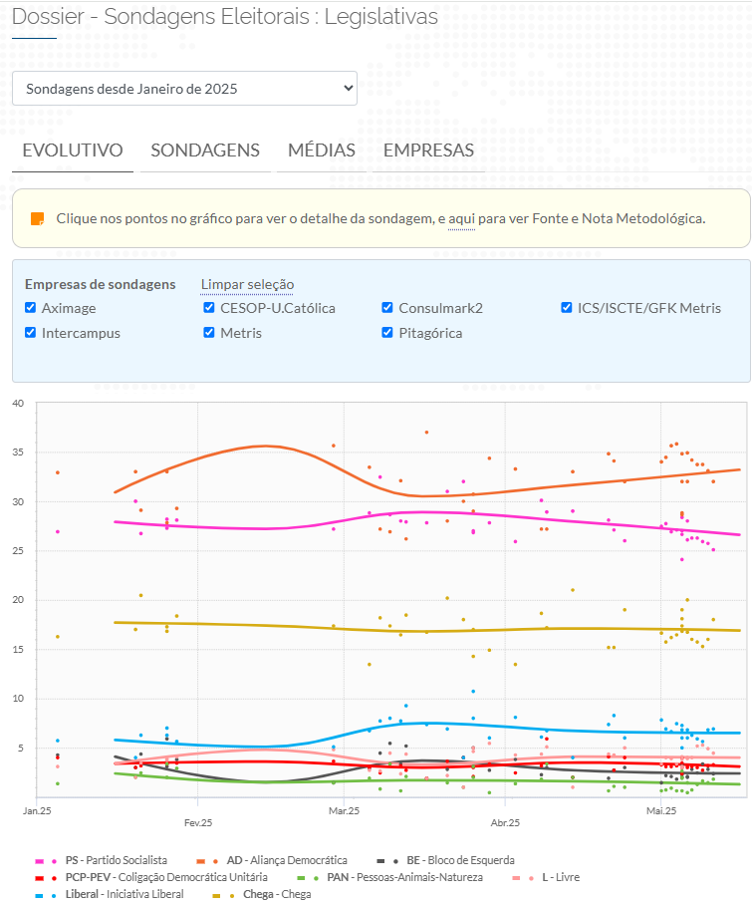Toggle the ICS/ISCTE/GFK Metris checkbox
The width and height of the screenshot is (752, 905).
[x=567, y=308]
